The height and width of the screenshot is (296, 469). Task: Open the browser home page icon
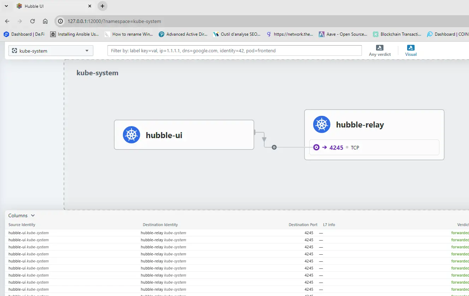coord(45,21)
